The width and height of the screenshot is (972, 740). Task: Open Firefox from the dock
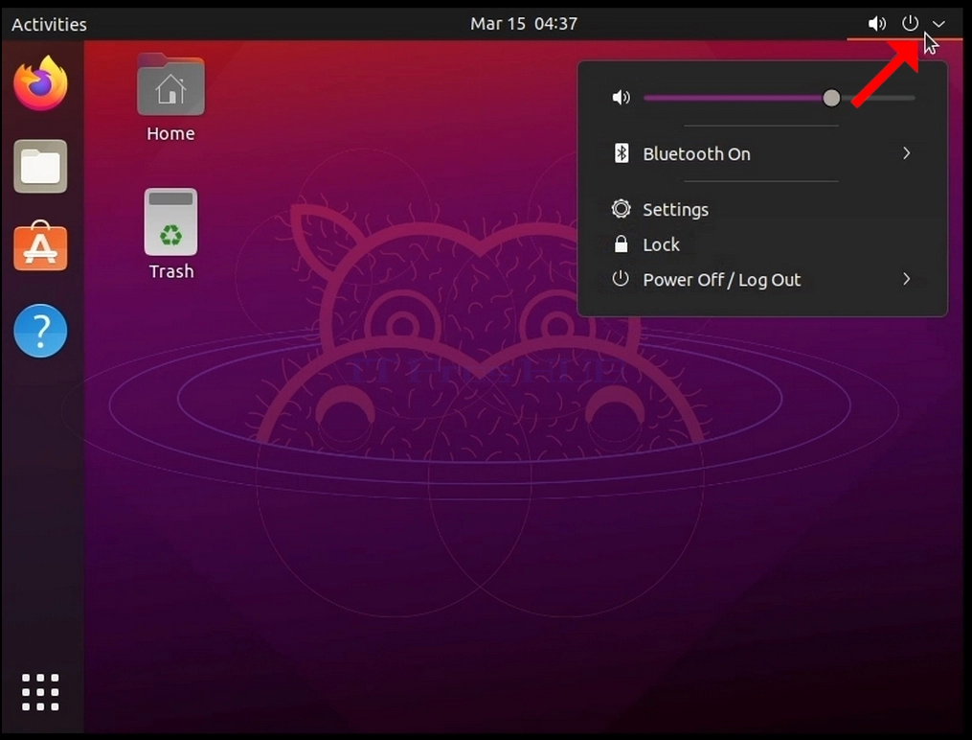[x=41, y=83]
